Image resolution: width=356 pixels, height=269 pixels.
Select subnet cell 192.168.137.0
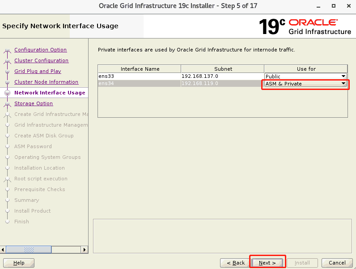[223, 77]
